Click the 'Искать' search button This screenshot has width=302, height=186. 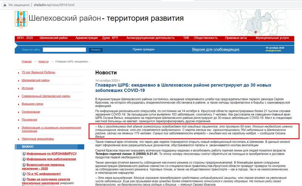click(96, 50)
